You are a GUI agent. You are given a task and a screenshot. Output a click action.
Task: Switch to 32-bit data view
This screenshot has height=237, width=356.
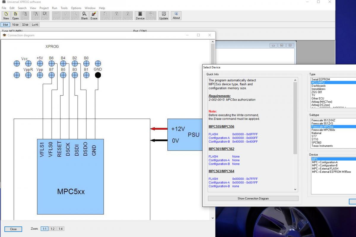25,25
